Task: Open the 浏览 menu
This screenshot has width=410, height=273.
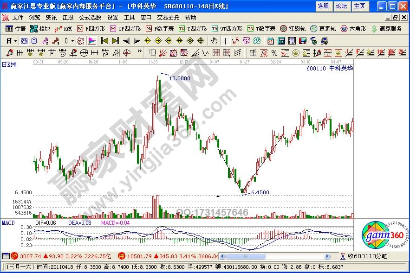Action: point(34,18)
